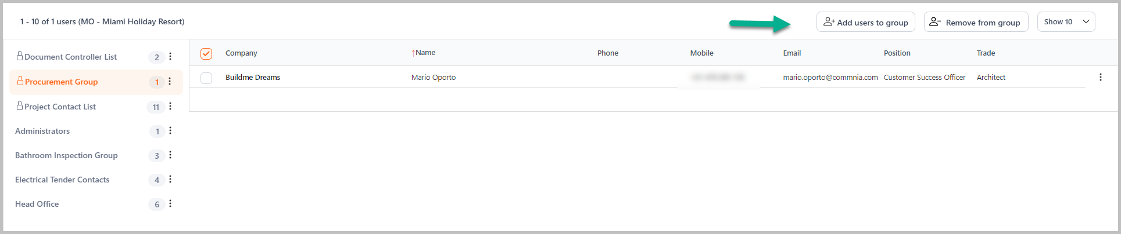Open three-dot menu for Document Controller List
The image size is (1121, 234).
pyautogui.click(x=170, y=57)
